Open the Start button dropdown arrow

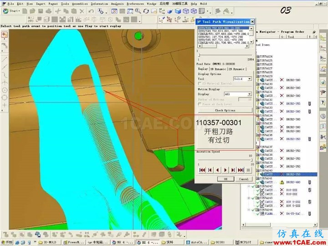coord(19,11)
